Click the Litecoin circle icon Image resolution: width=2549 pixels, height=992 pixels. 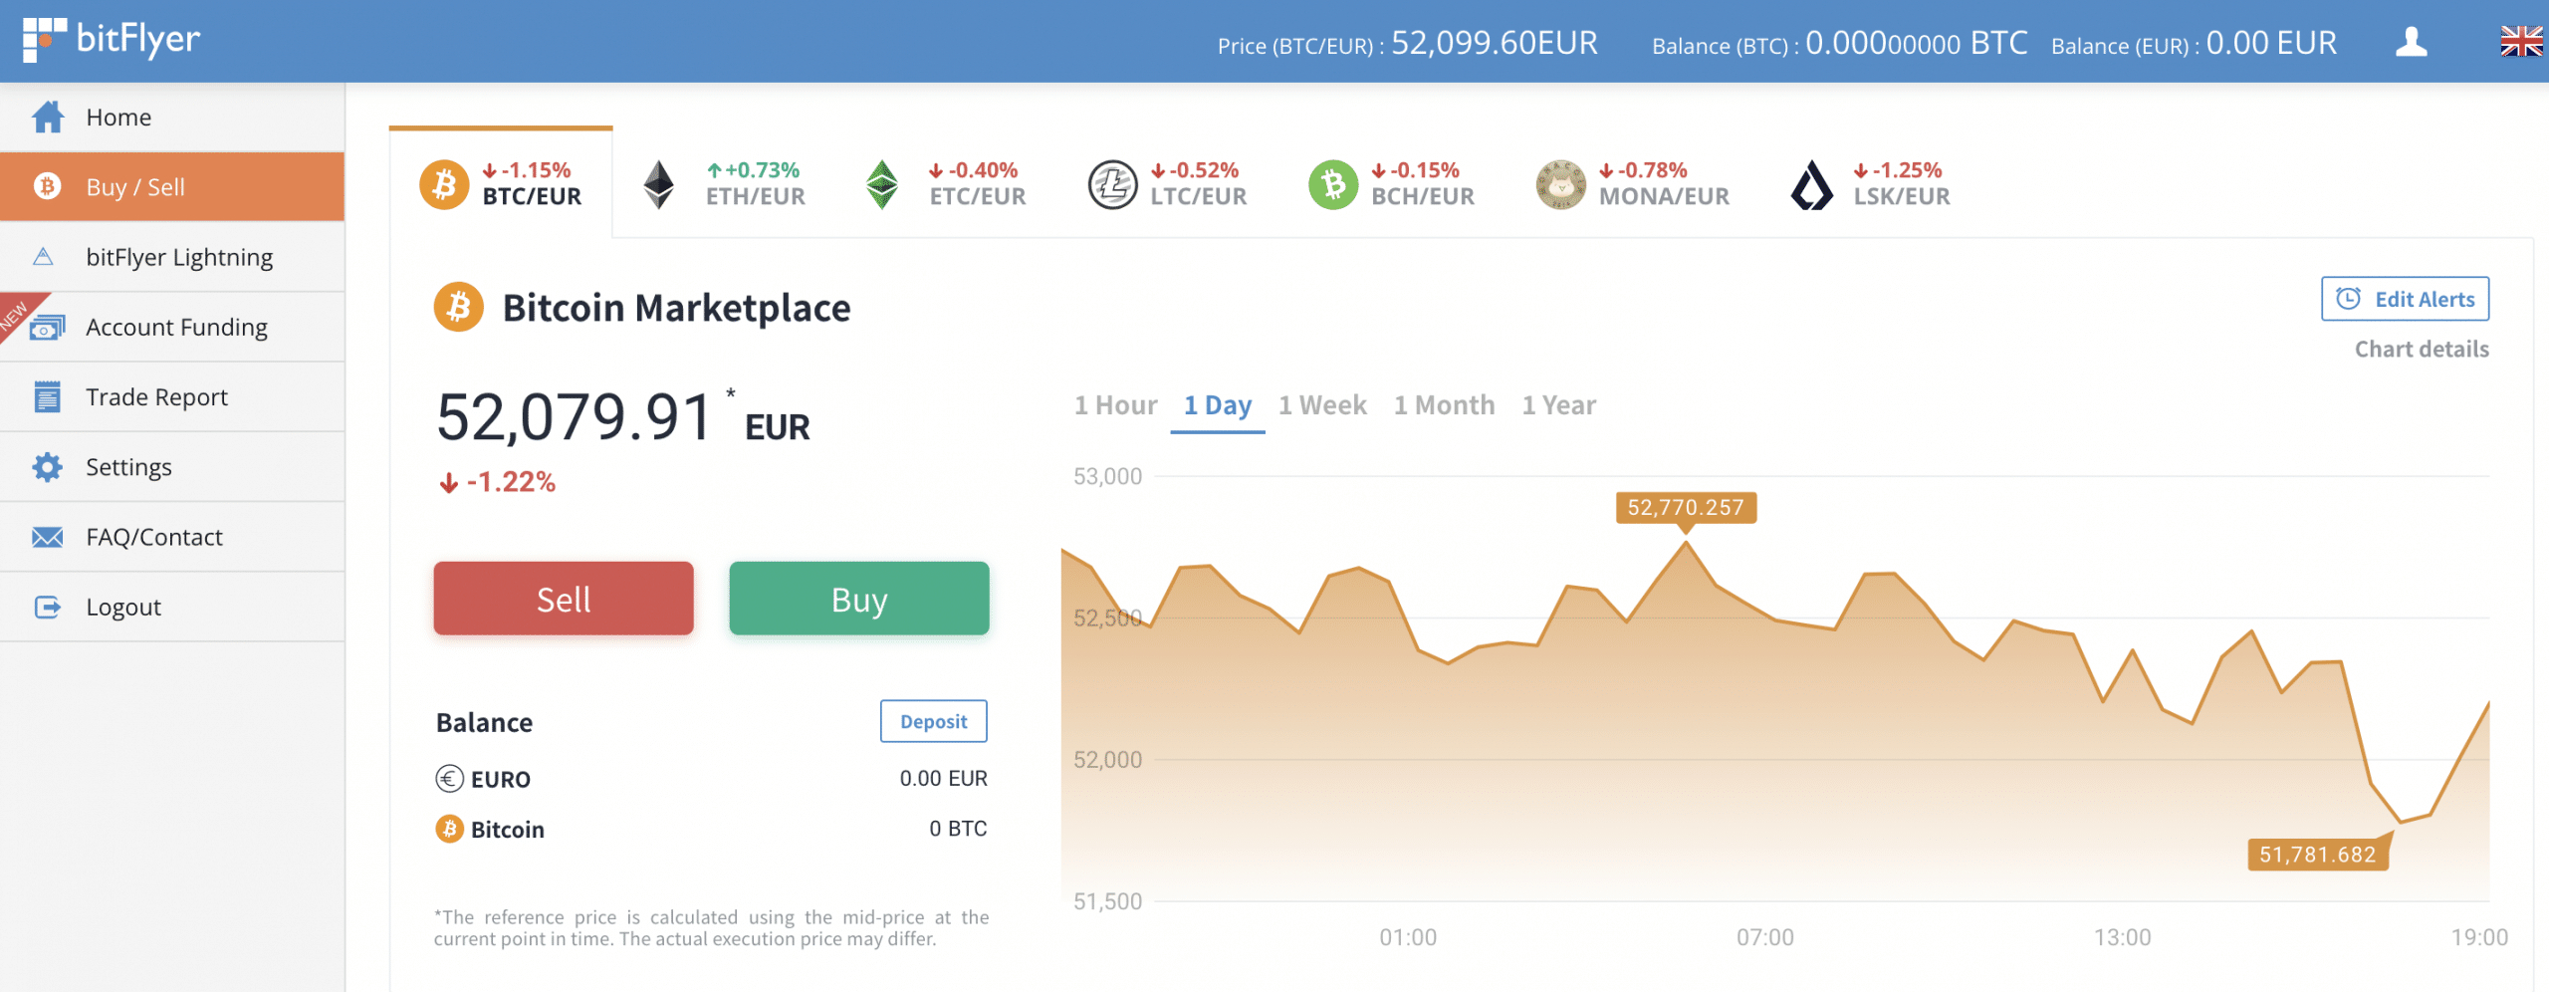point(1112,184)
